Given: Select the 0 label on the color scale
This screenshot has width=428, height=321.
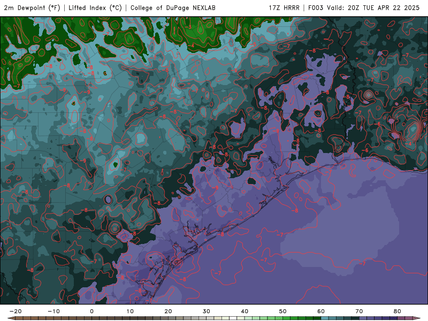Looking at the screenshot, I should 91,311.
